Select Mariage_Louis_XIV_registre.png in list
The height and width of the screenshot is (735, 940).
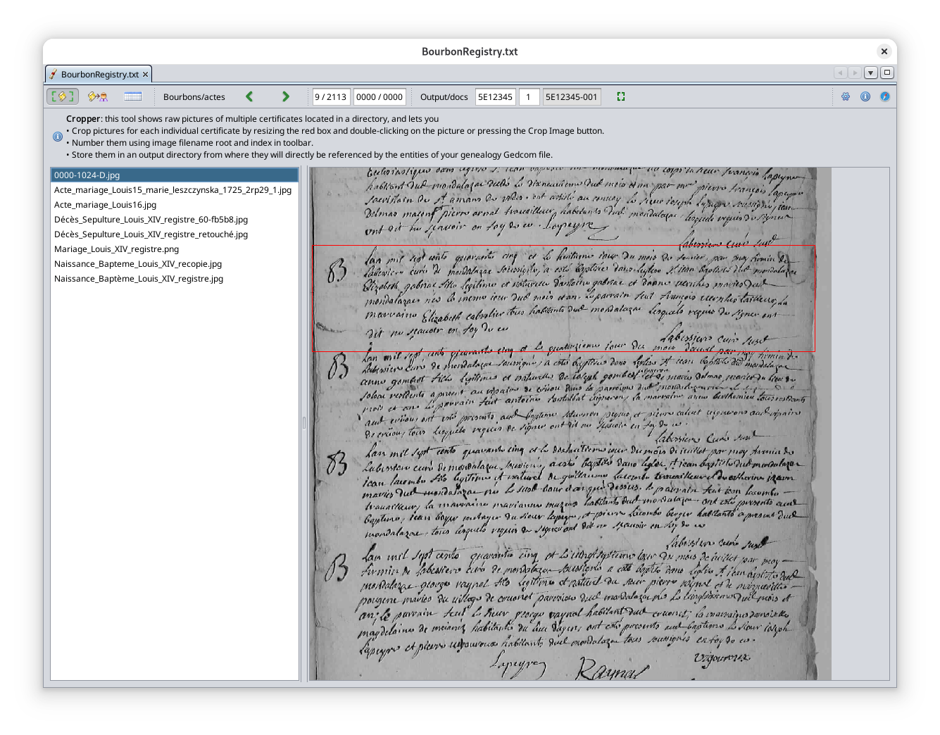(x=175, y=249)
